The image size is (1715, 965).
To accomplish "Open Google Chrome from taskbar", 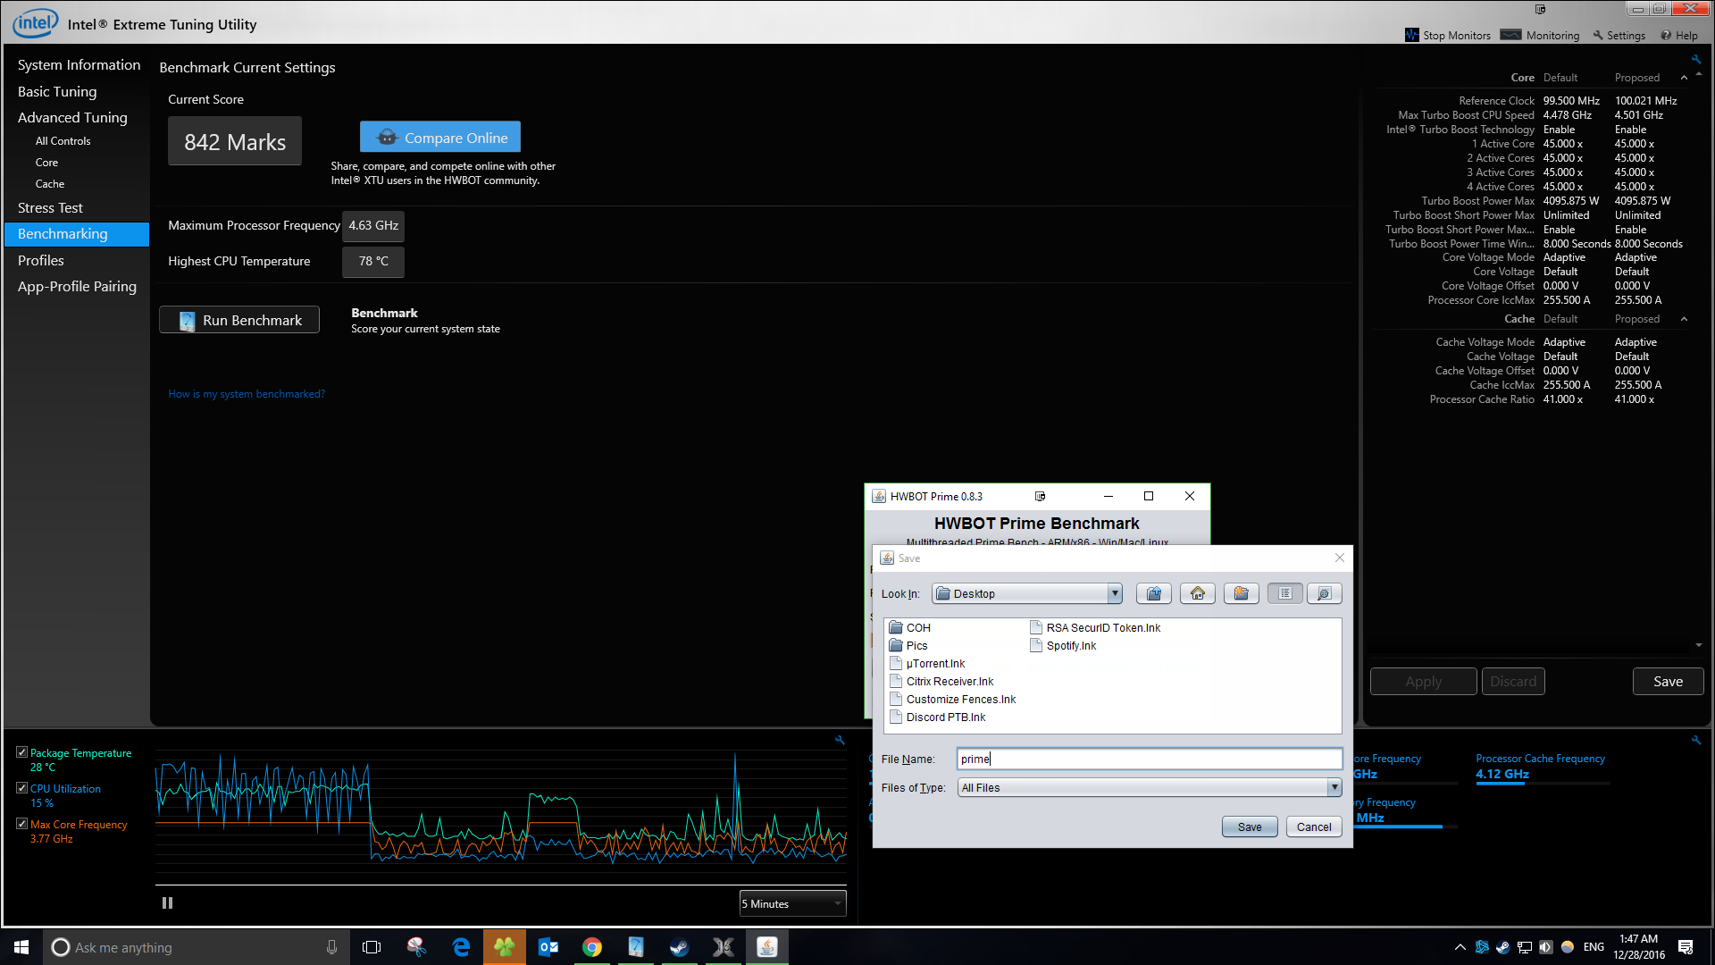I will [592, 947].
